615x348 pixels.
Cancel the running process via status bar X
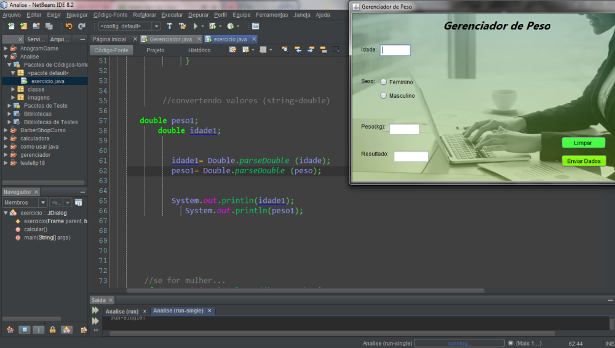[510, 343]
